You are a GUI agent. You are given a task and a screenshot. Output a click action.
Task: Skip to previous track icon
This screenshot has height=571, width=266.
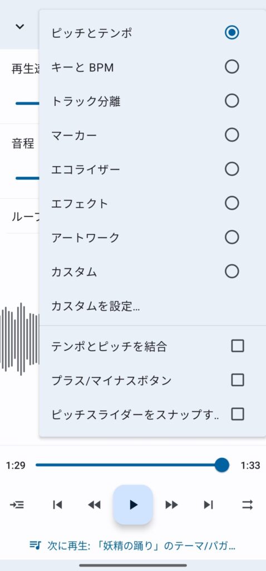(57, 504)
